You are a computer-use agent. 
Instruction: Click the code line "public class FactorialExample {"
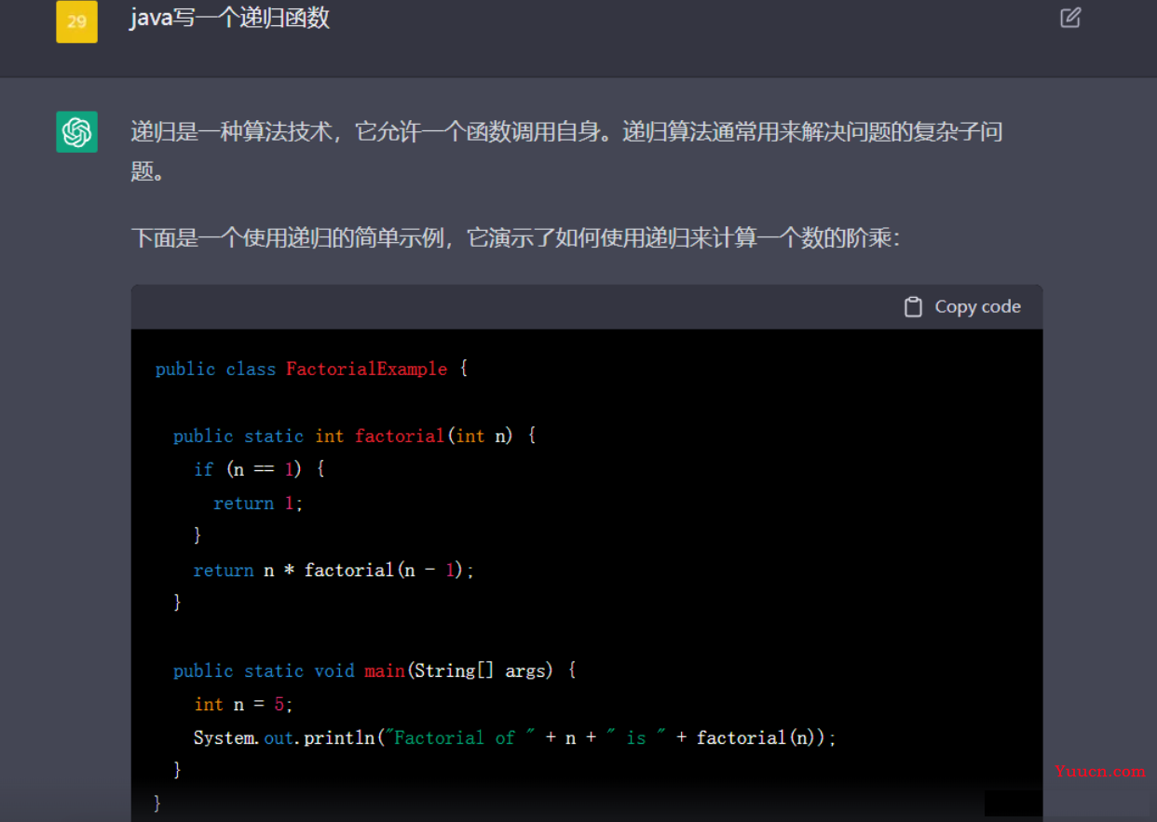coord(311,369)
